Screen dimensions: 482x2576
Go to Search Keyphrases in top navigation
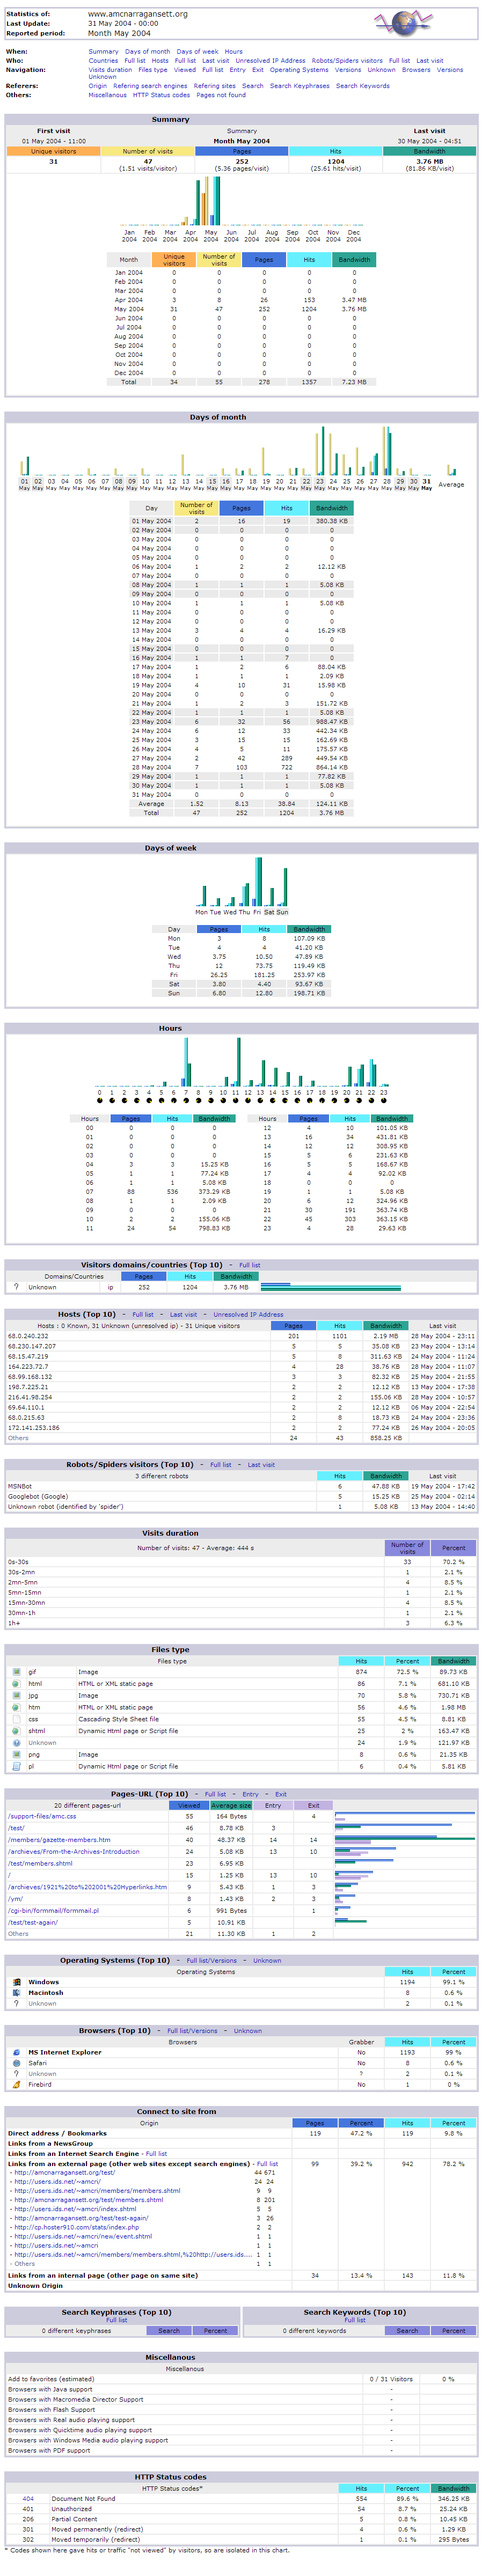pos(299,86)
